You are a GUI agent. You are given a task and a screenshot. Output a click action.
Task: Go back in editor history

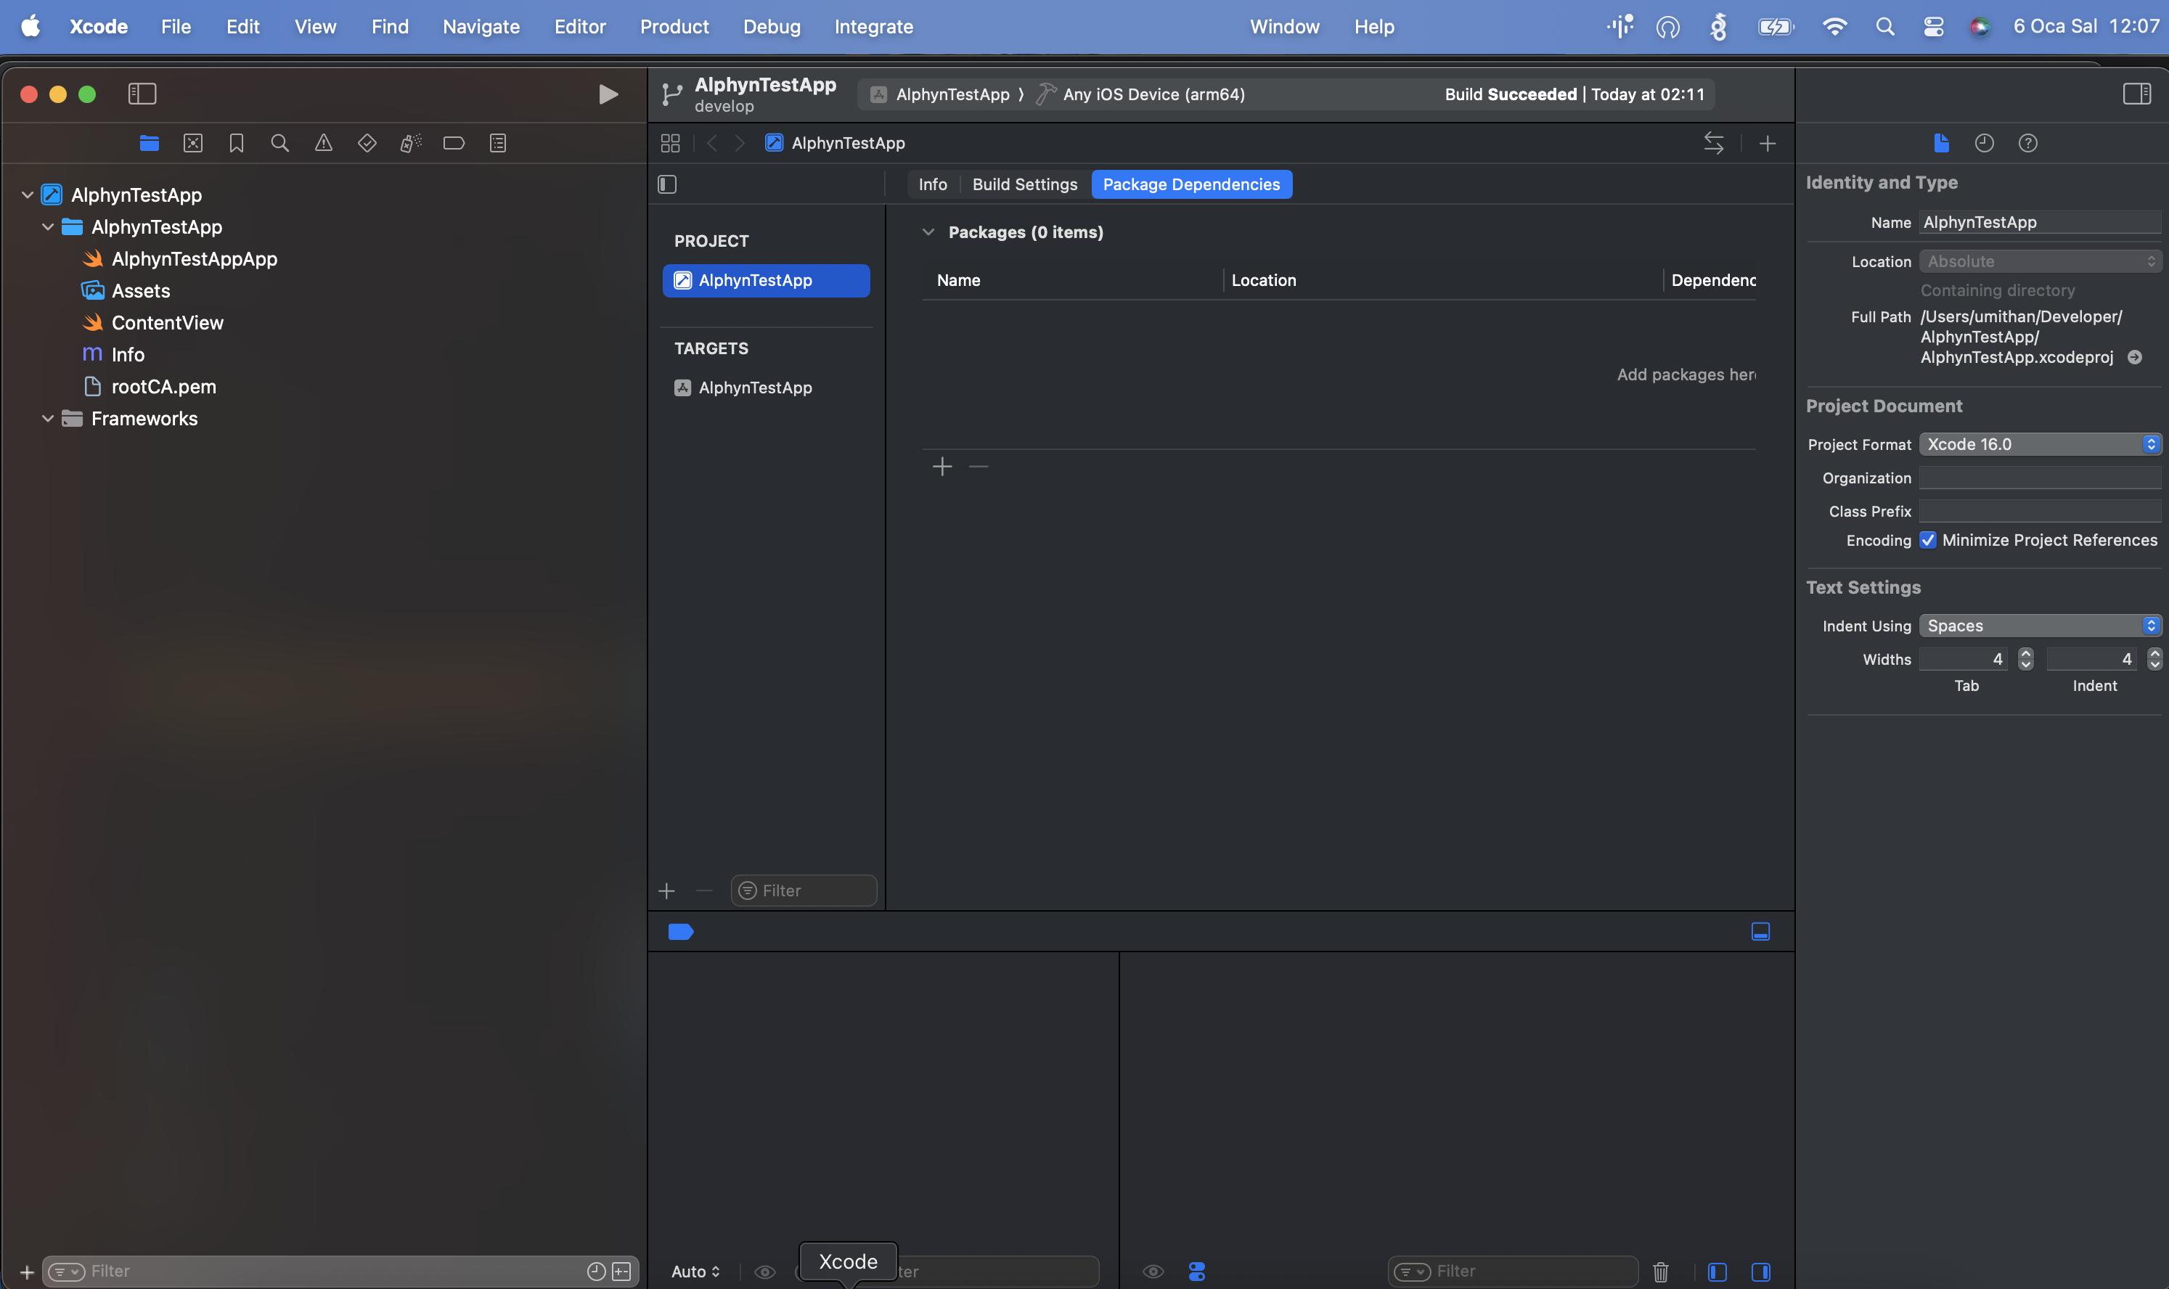(x=712, y=143)
